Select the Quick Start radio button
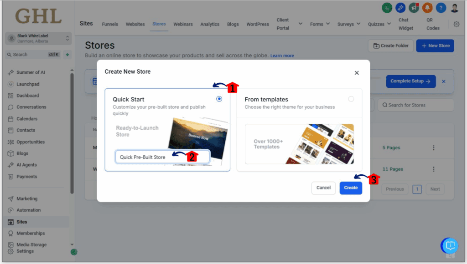The image size is (467, 264). click(x=219, y=99)
